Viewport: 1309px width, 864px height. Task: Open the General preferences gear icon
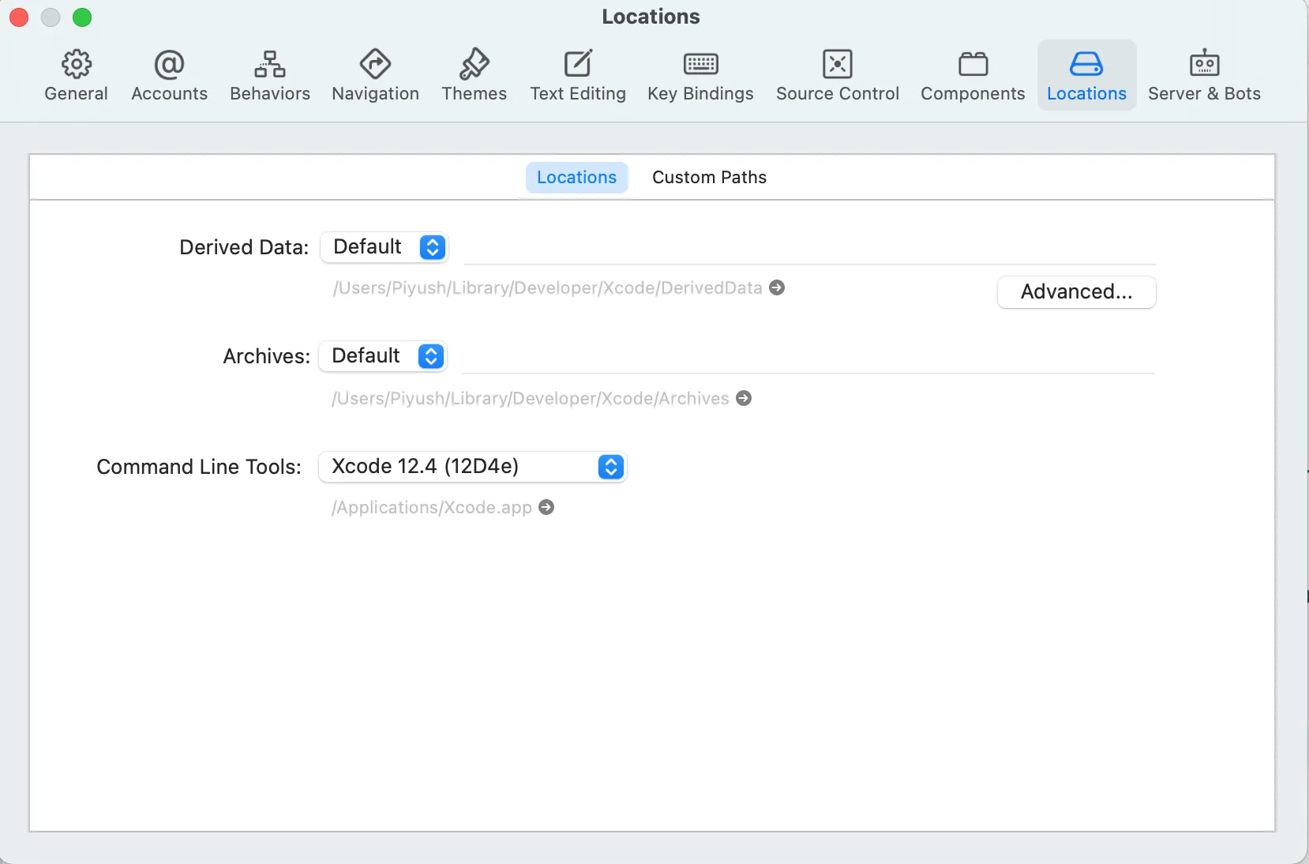pos(76,65)
